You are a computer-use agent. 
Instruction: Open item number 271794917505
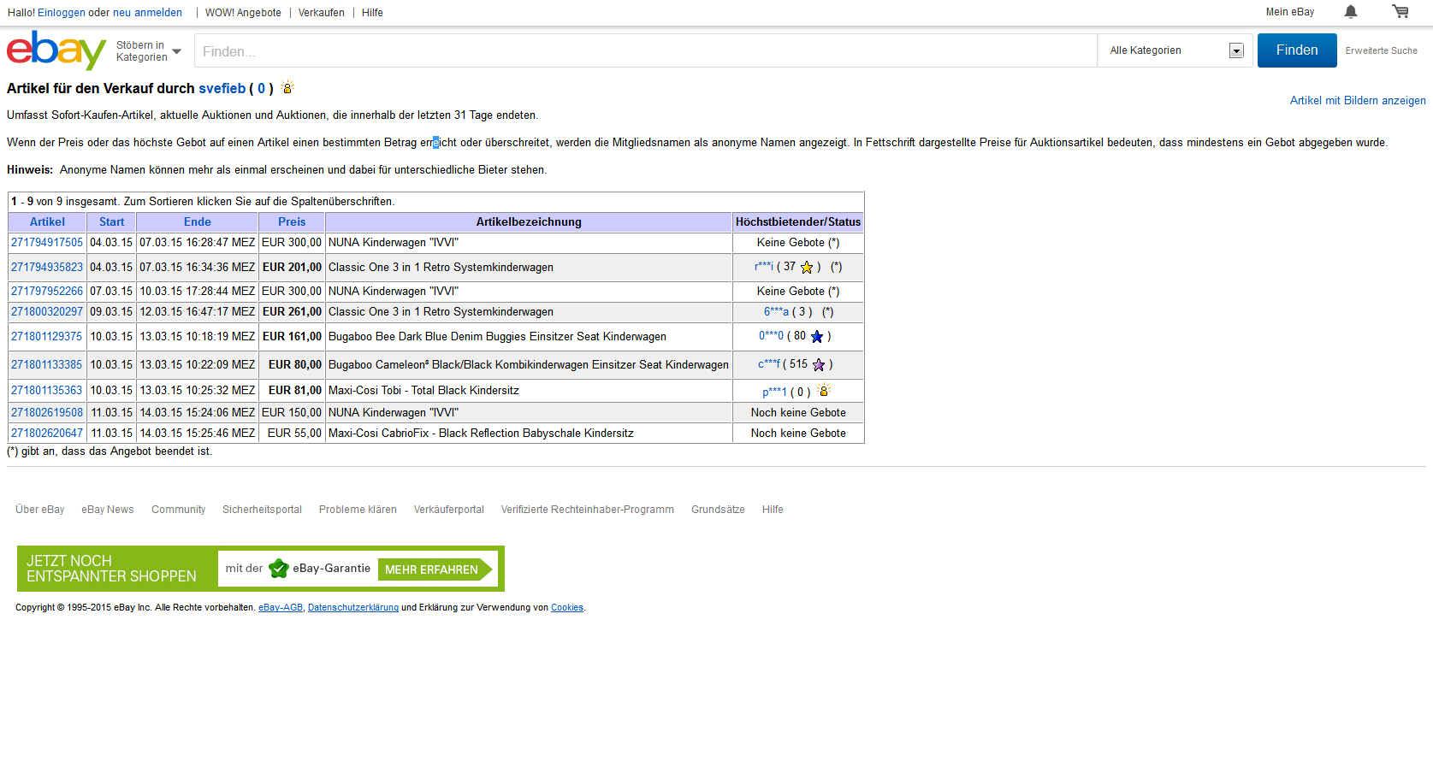(x=47, y=243)
